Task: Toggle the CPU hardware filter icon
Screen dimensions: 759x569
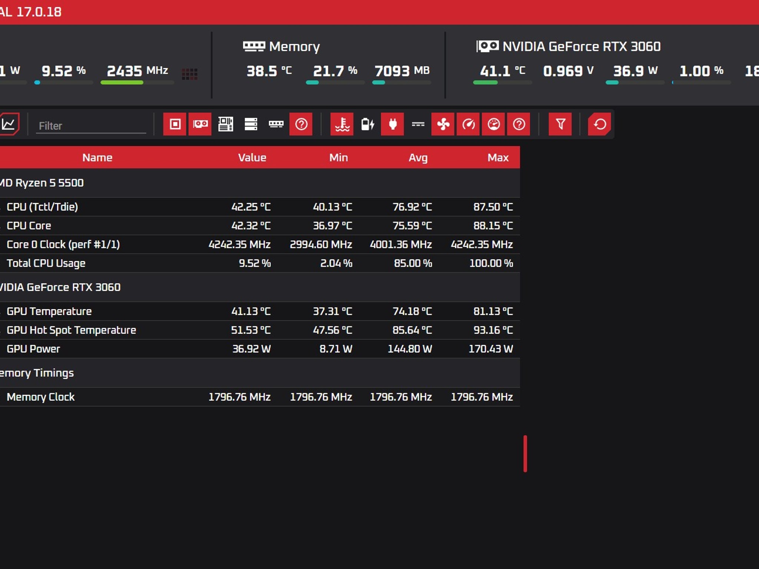Action: pos(175,124)
